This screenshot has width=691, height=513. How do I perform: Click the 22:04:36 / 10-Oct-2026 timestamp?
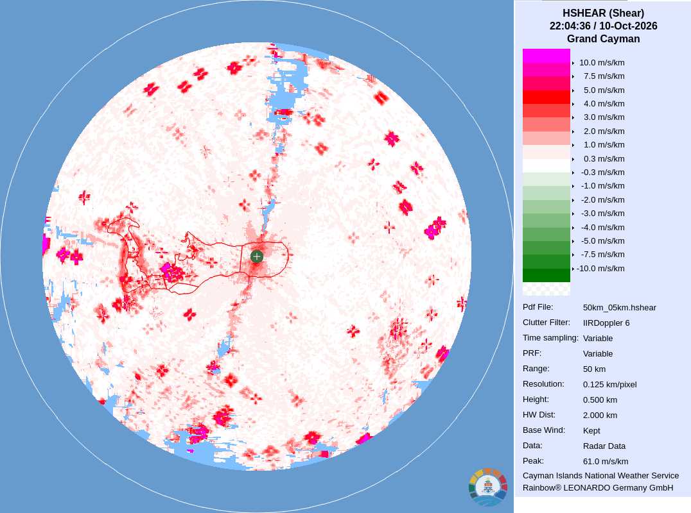(x=603, y=26)
